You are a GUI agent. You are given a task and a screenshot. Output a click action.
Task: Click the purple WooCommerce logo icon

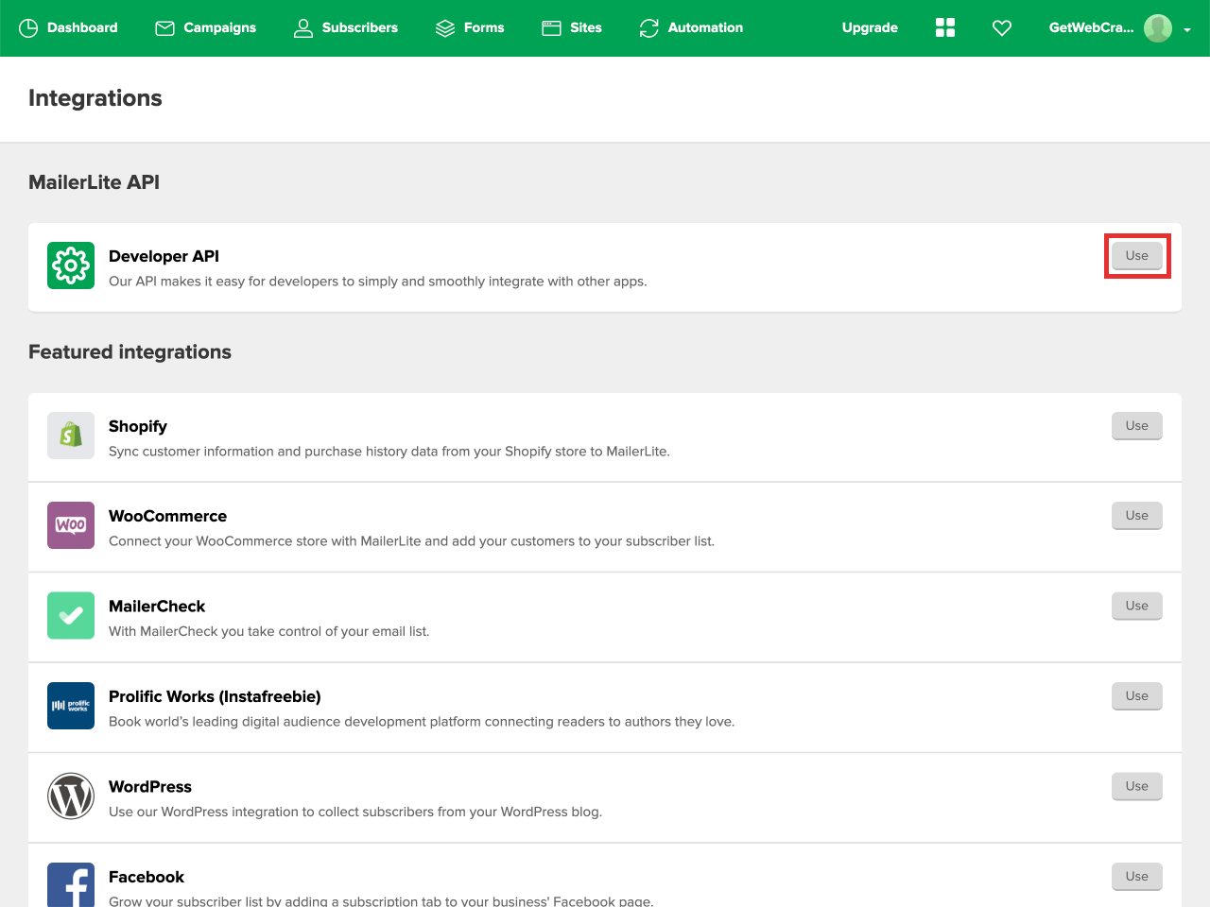coord(71,525)
